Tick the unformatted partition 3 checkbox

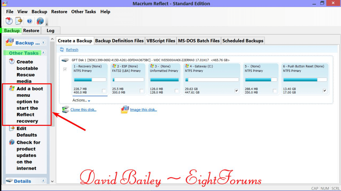(x=177, y=91)
